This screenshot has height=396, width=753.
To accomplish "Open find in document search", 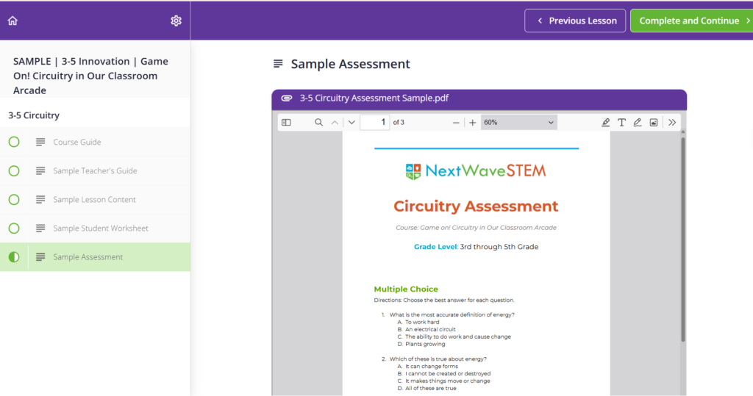I will click(318, 123).
